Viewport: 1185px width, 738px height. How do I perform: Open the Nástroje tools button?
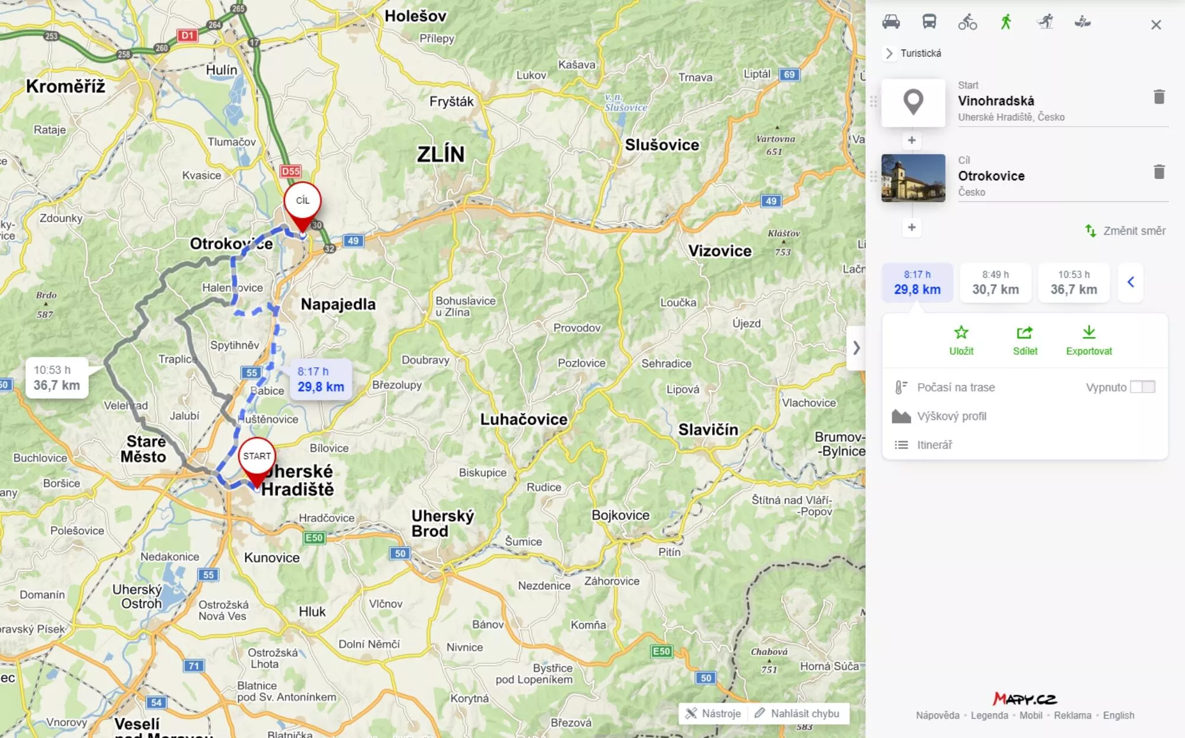tap(713, 713)
